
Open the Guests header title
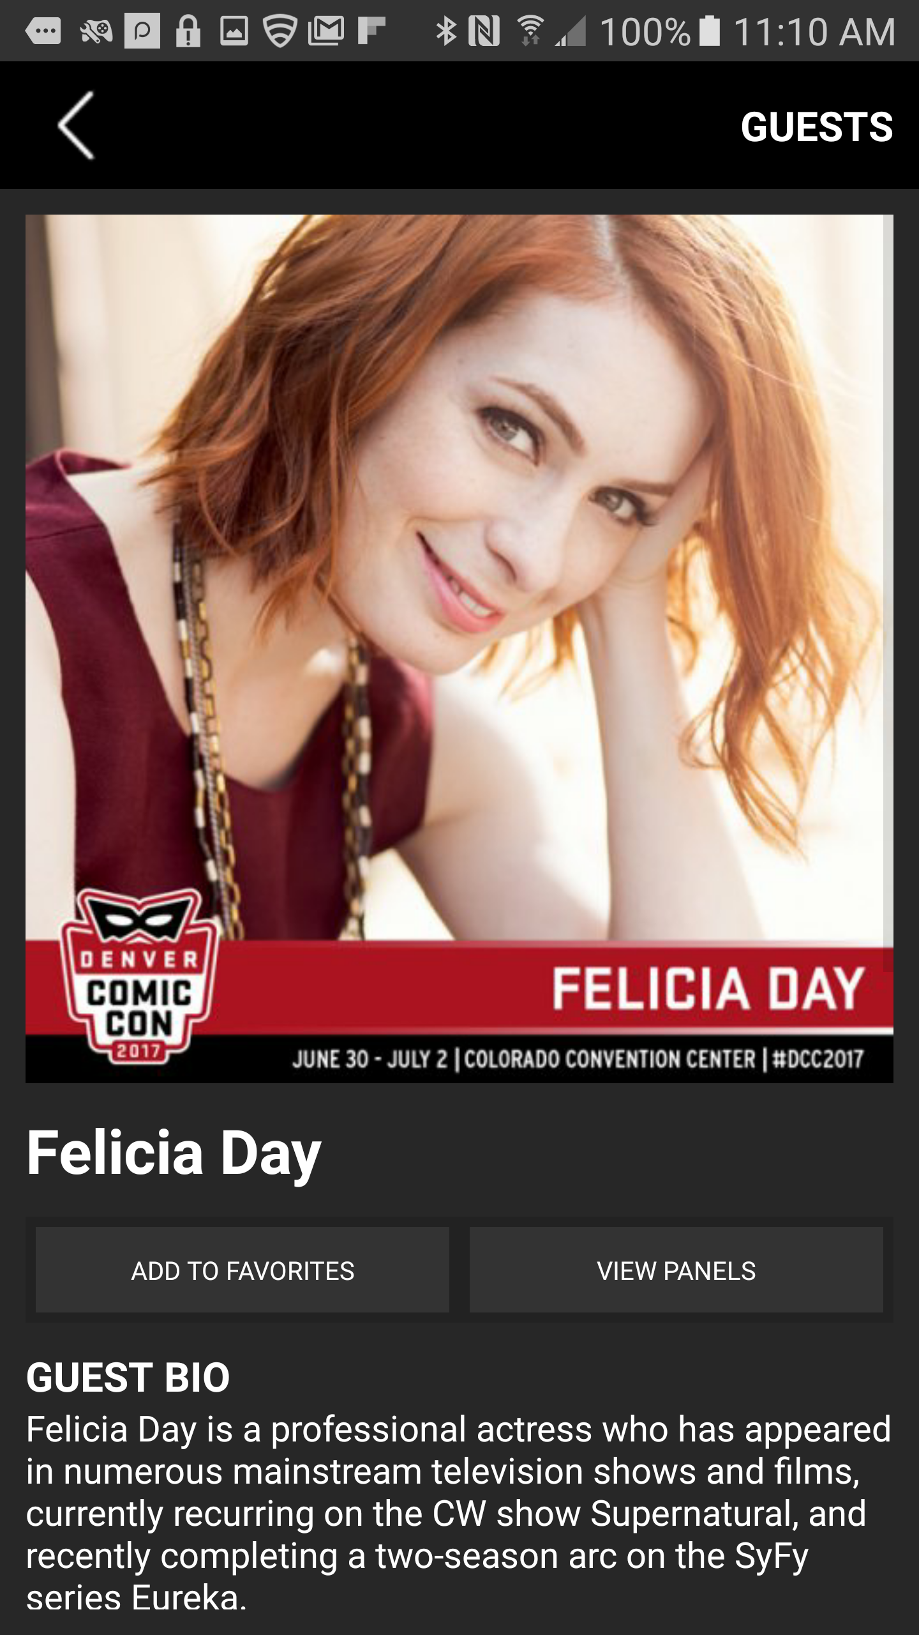[x=816, y=126]
